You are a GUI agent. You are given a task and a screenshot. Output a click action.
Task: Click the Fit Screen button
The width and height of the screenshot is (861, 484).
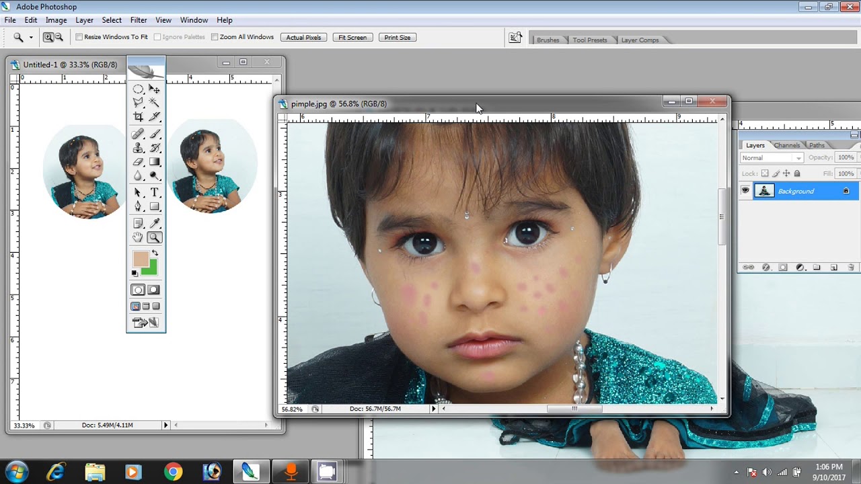pos(352,38)
